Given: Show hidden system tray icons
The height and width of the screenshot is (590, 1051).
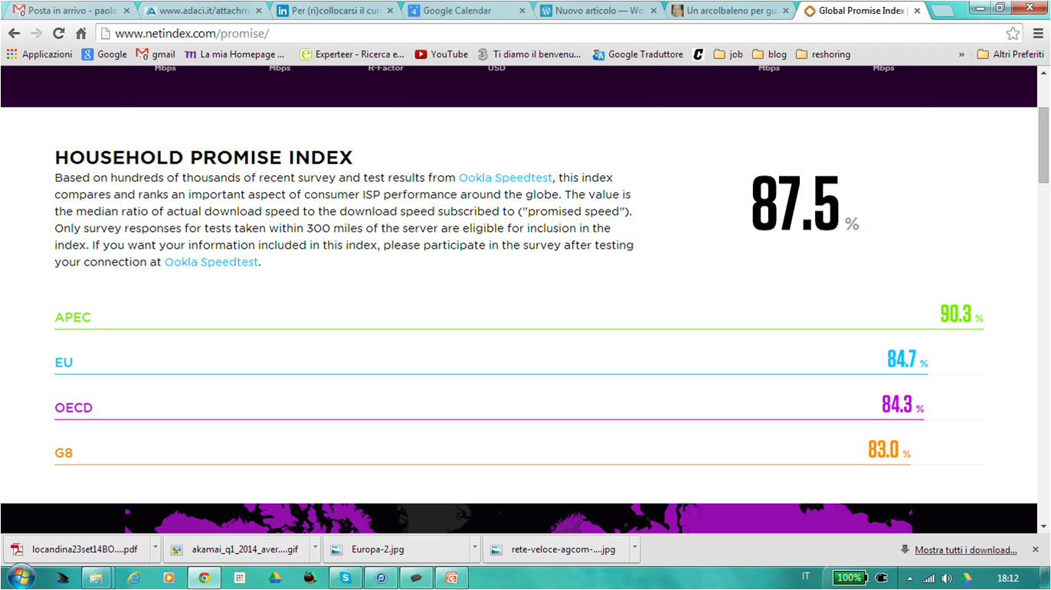Looking at the screenshot, I should pyautogui.click(x=909, y=579).
